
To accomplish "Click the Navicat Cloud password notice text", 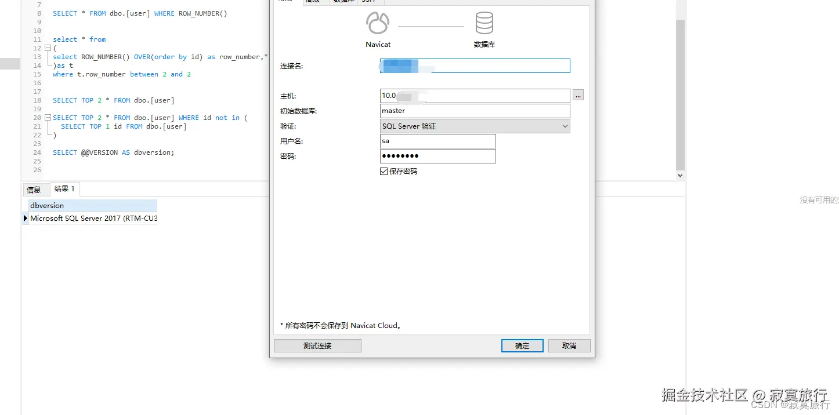I will (x=341, y=326).
